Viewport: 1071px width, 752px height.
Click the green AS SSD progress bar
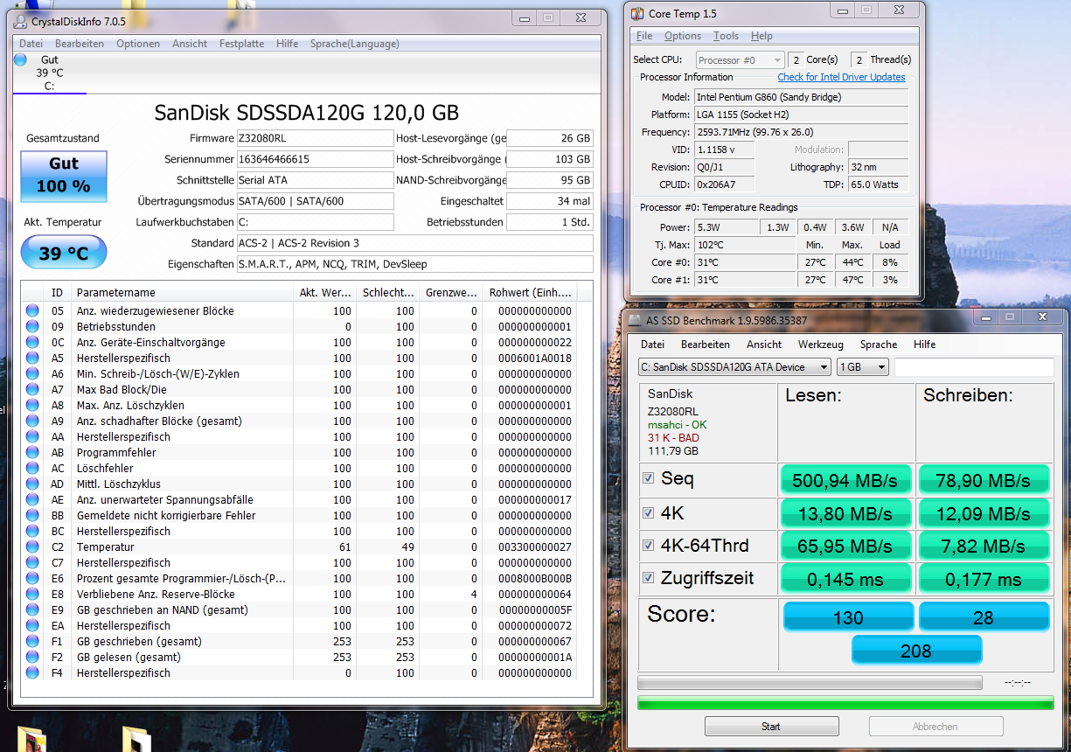click(x=845, y=703)
